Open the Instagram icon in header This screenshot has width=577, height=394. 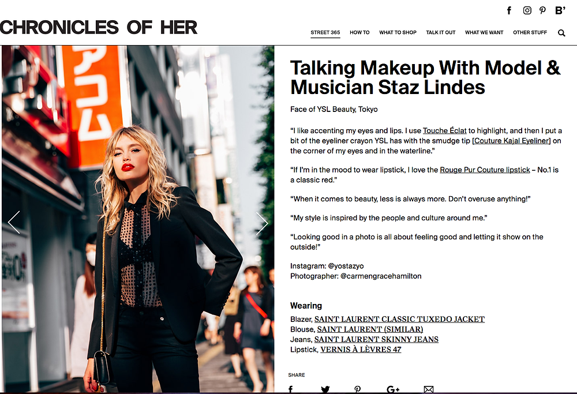pos(527,10)
